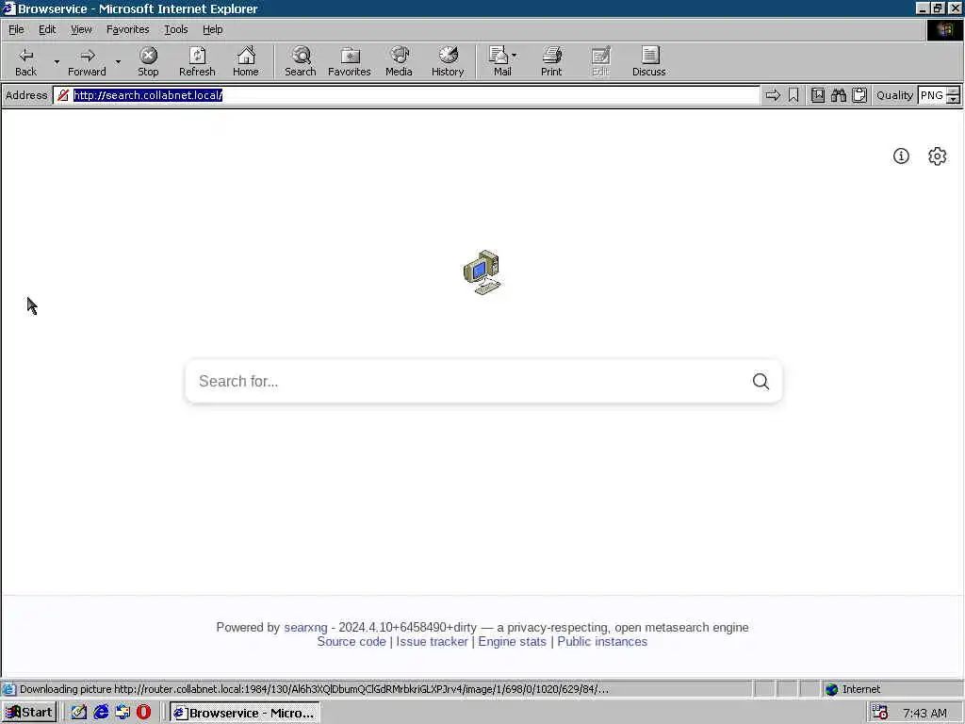The image size is (965, 724).
Task: Open the Quality PNG combo box
Action: click(x=939, y=95)
